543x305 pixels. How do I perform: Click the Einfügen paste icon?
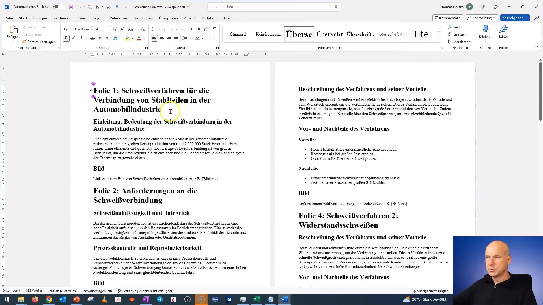click(13, 29)
